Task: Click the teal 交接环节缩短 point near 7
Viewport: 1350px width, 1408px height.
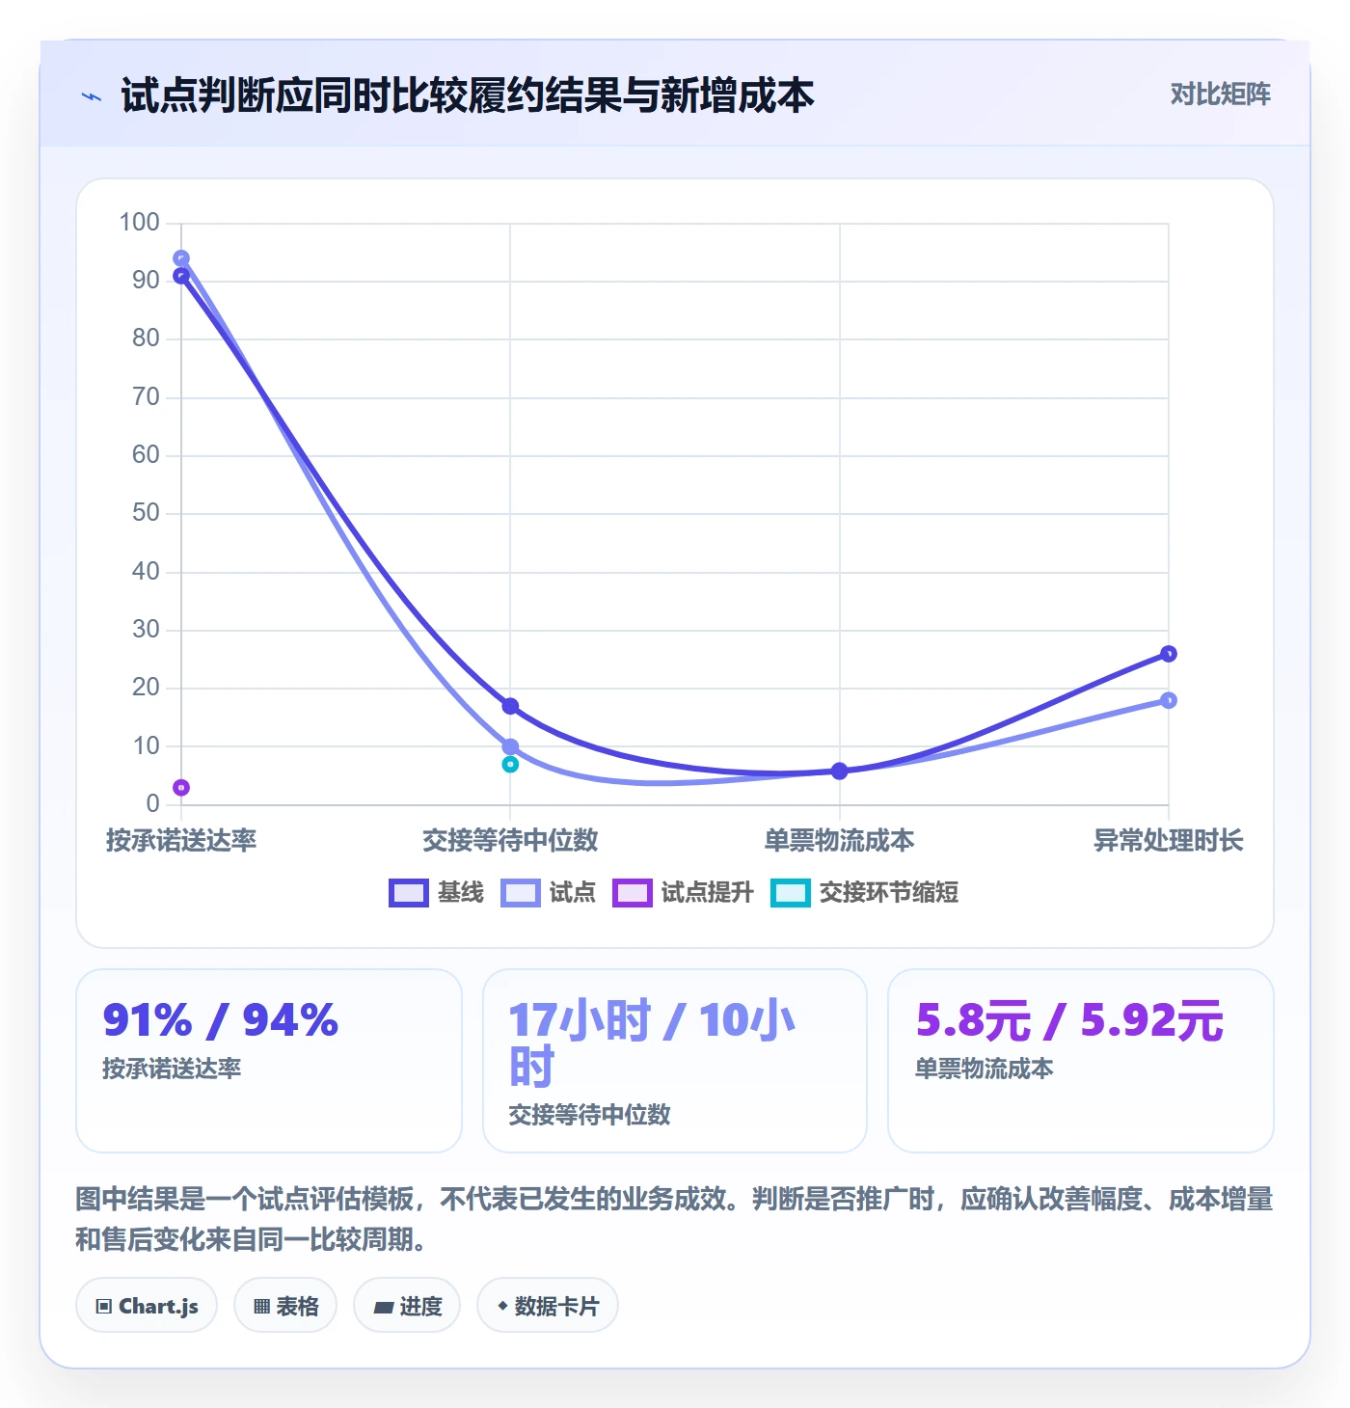Action: (510, 765)
